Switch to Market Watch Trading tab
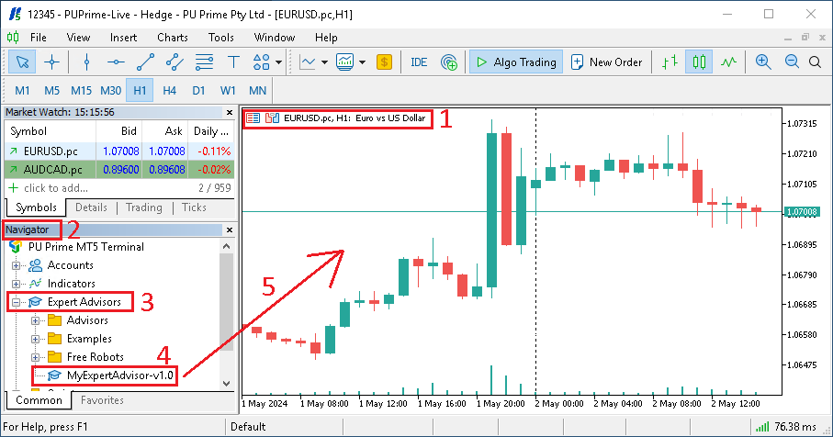Viewport: 833px width, 437px height. click(144, 207)
